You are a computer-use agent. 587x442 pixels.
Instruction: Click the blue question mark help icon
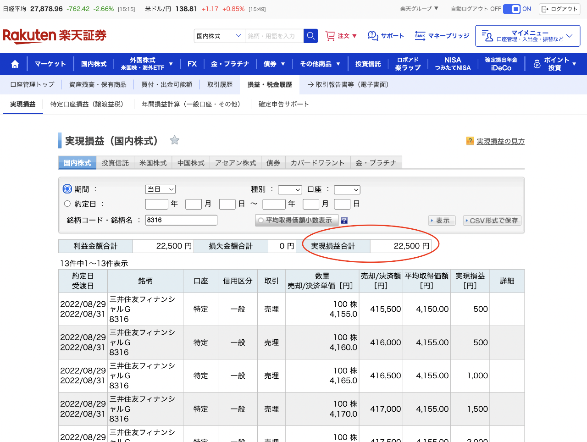coord(344,221)
